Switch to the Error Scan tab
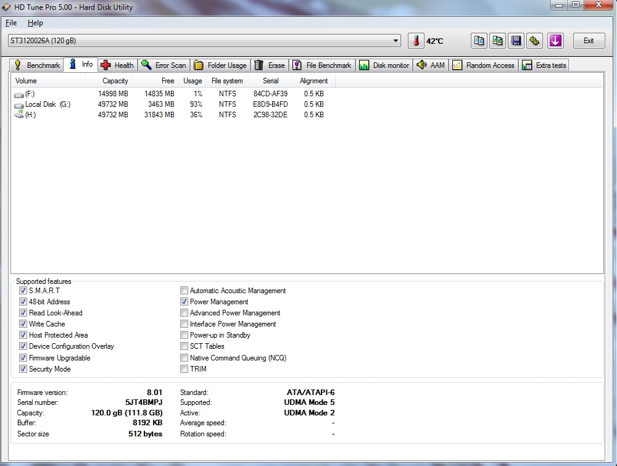617x466 pixels. 164,65
